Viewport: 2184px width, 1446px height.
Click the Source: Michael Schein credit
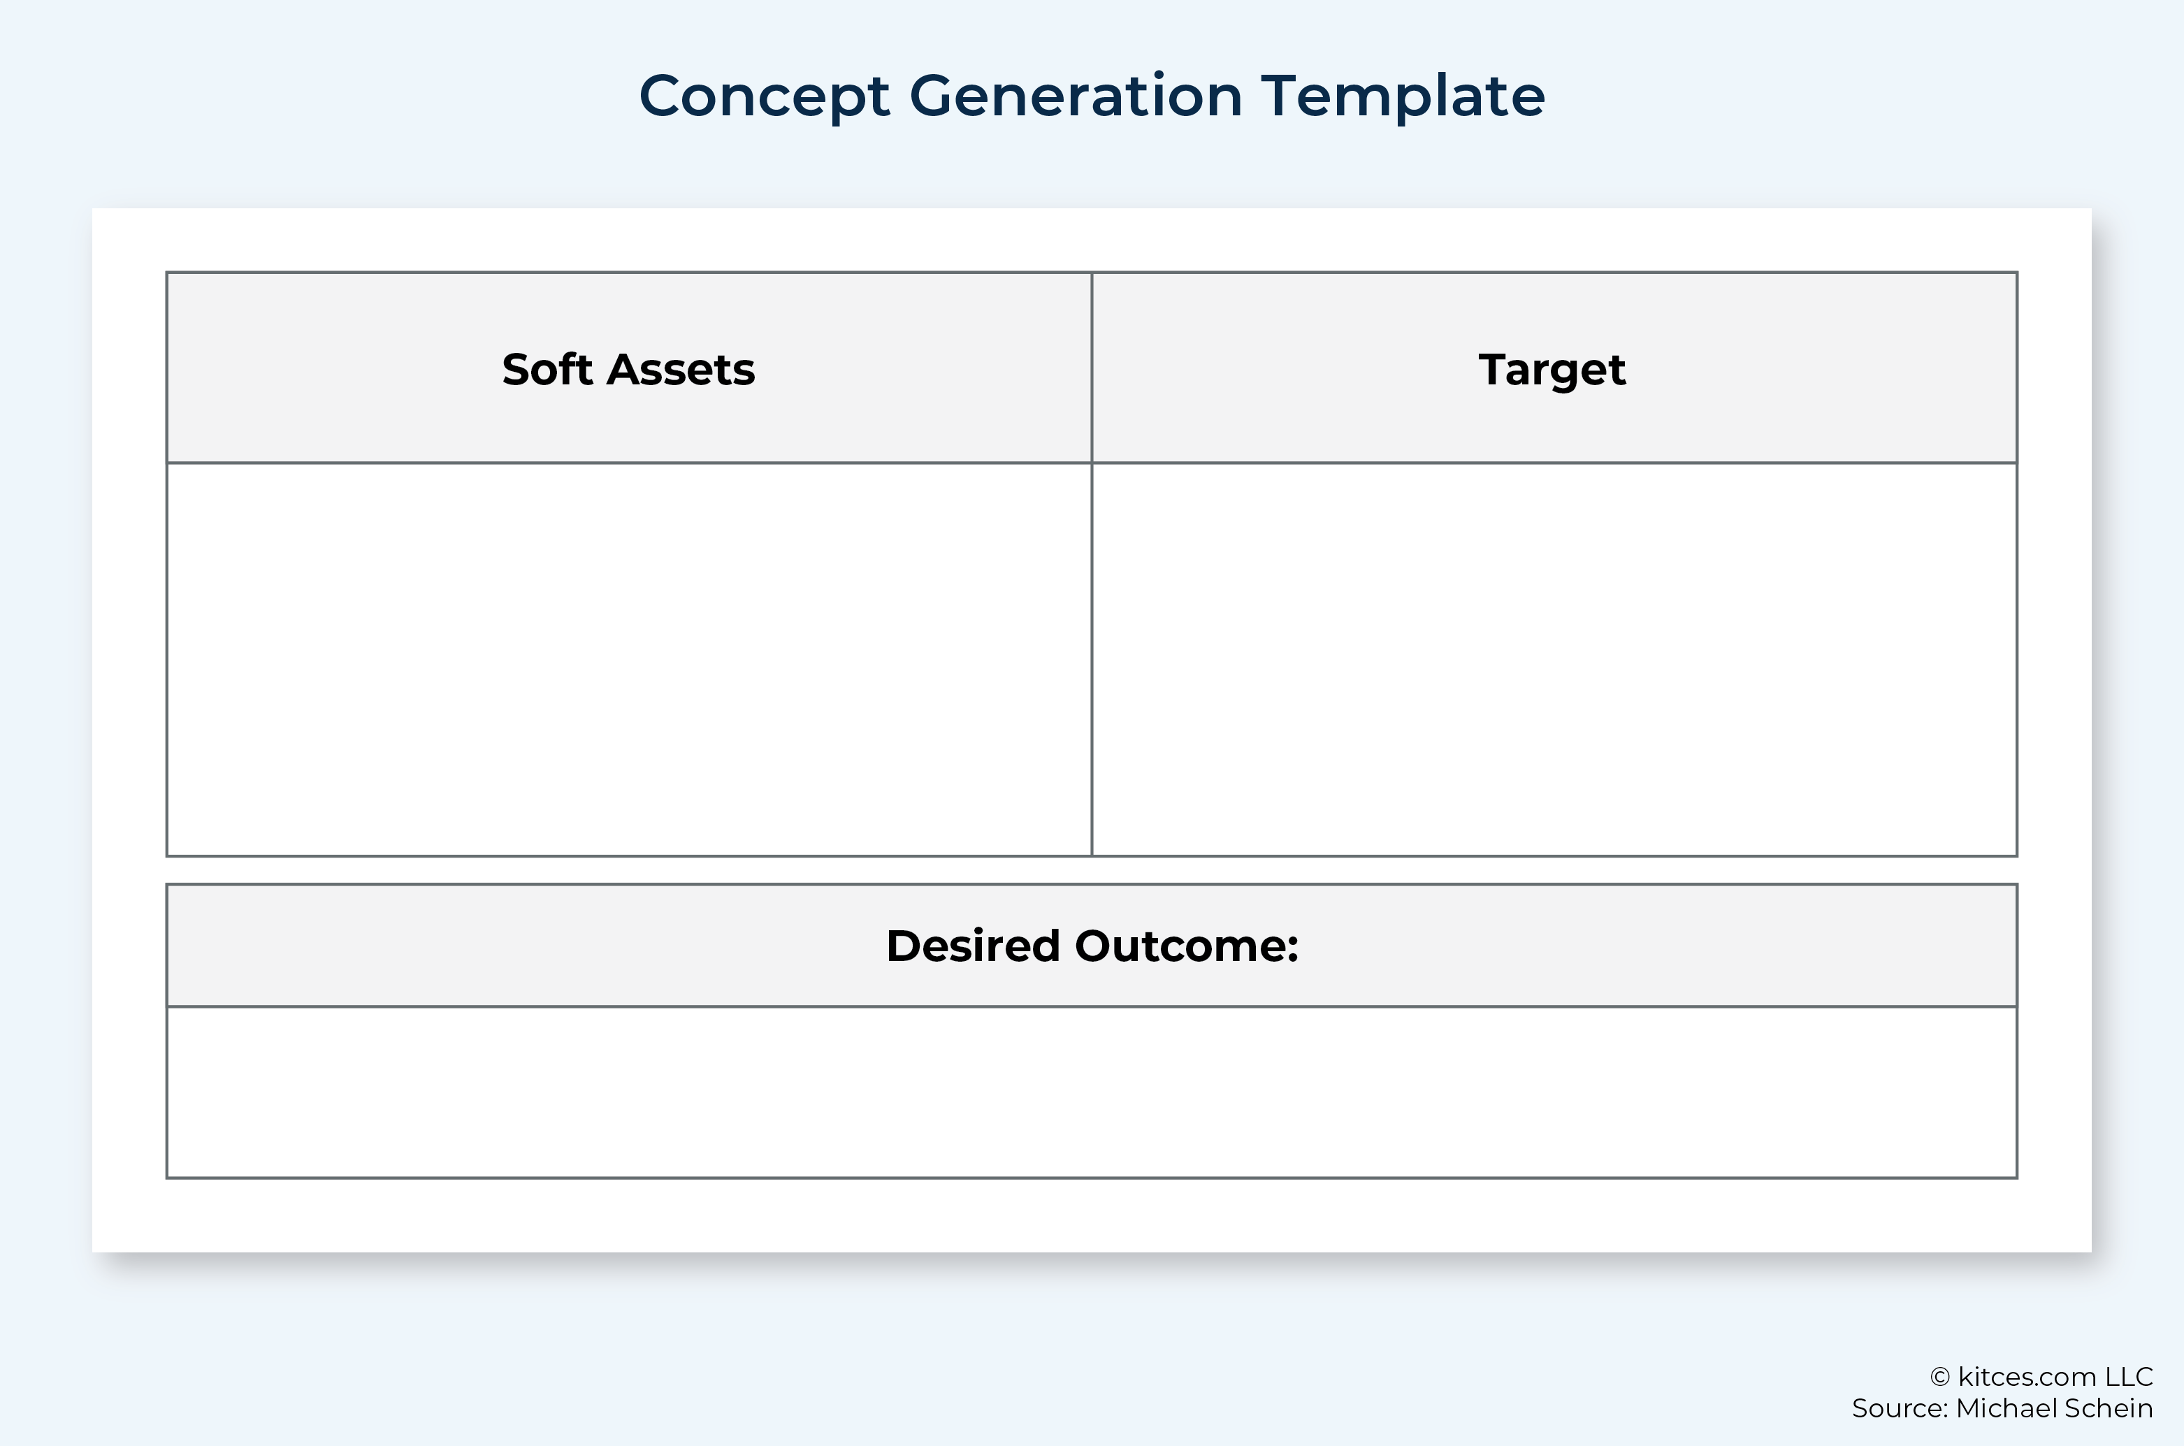point(2002,1408)
